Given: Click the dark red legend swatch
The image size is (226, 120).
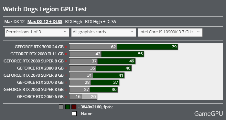Looking at the screenshot, I should pyautogui.click(x=74, y=107).
